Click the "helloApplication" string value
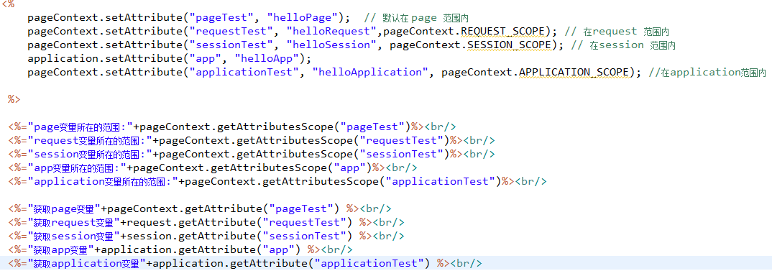 (x=371, y=73)
